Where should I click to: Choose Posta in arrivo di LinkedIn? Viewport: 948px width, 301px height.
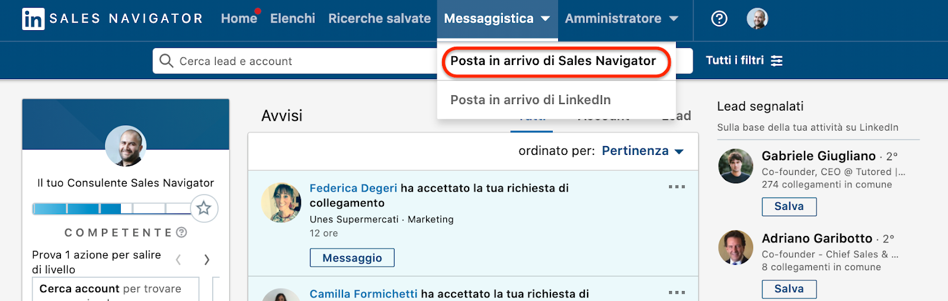[530, 100]
